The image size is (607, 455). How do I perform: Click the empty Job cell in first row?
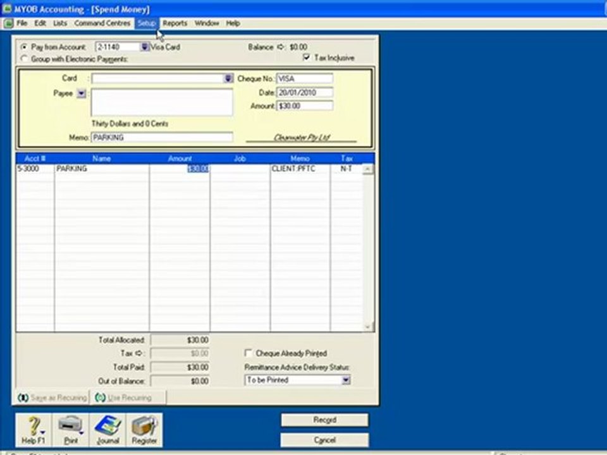coord(240,169)
